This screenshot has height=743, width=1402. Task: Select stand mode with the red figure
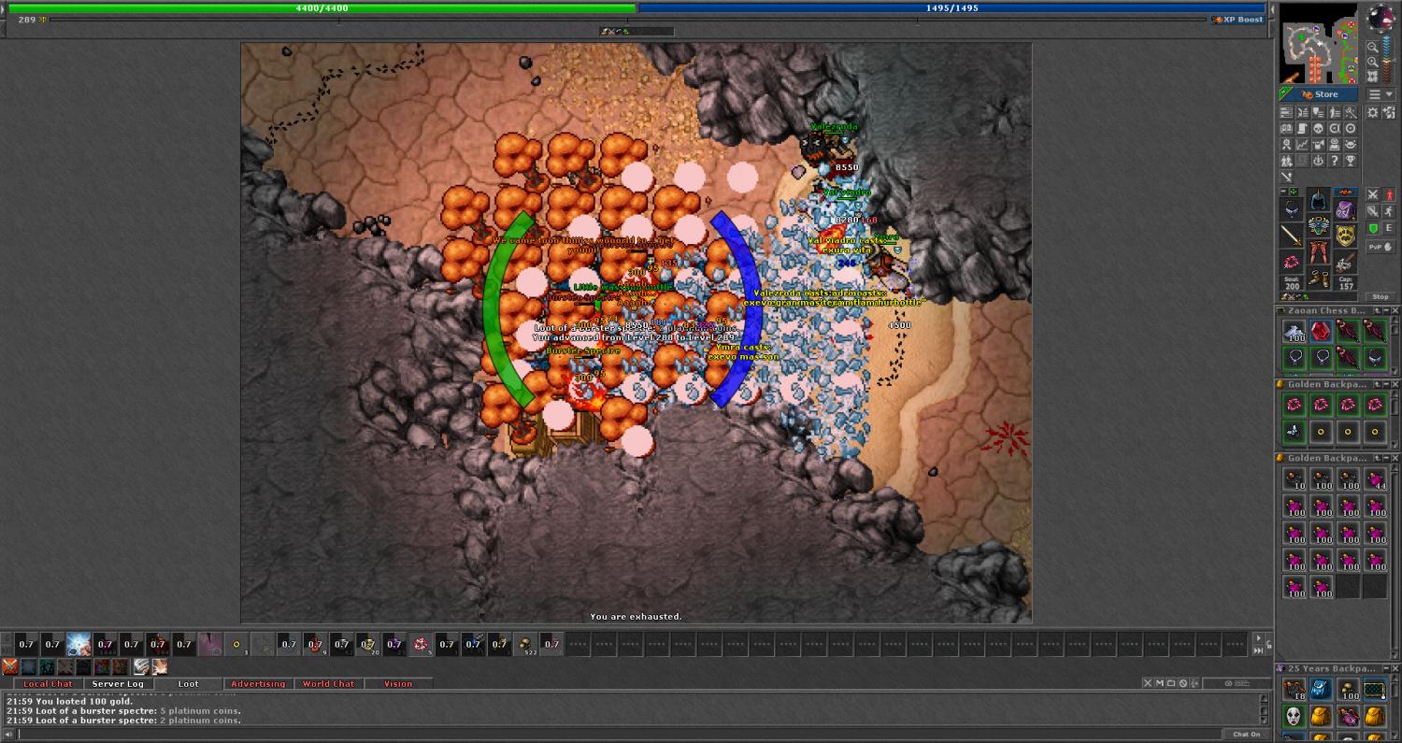[x=1390, y=194]
